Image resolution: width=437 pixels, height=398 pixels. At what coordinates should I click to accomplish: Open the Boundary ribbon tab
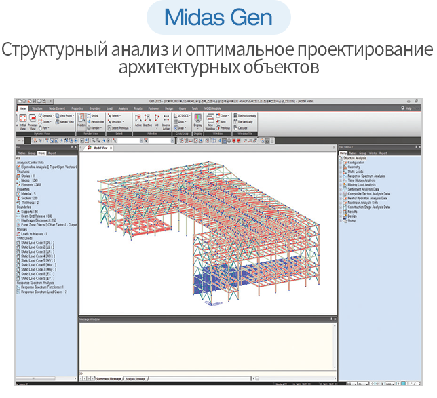click(x=95, y=108)
